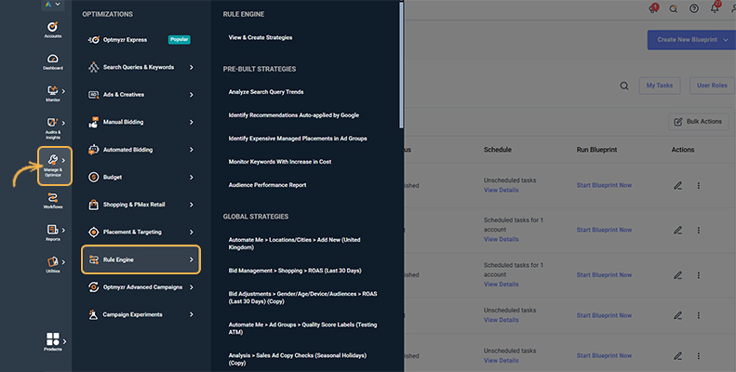The image size is (736, 372).
Task: Expand Budget submenu arrow
Action: tap(191, 178)
